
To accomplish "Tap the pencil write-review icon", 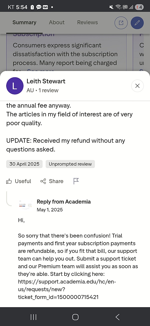I will [137, 23].
